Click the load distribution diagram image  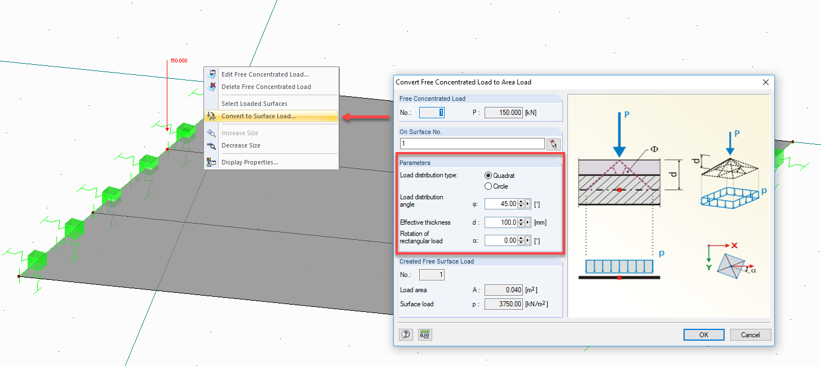(x=668, y=206)
